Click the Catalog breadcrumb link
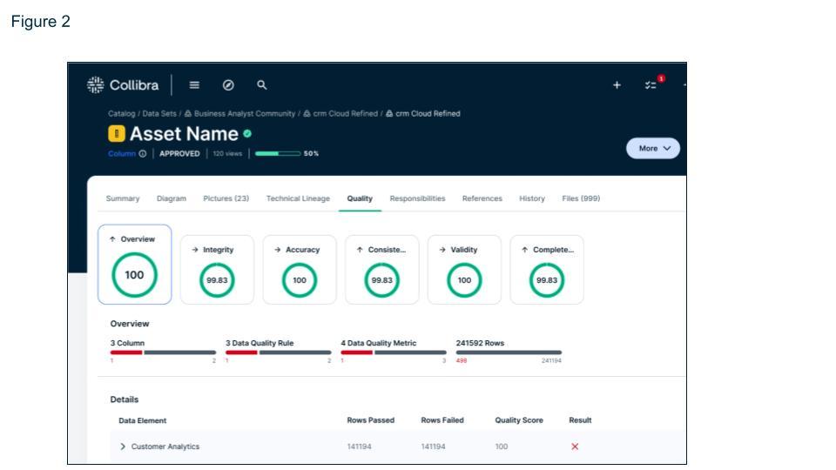 (x=122, y=113)
